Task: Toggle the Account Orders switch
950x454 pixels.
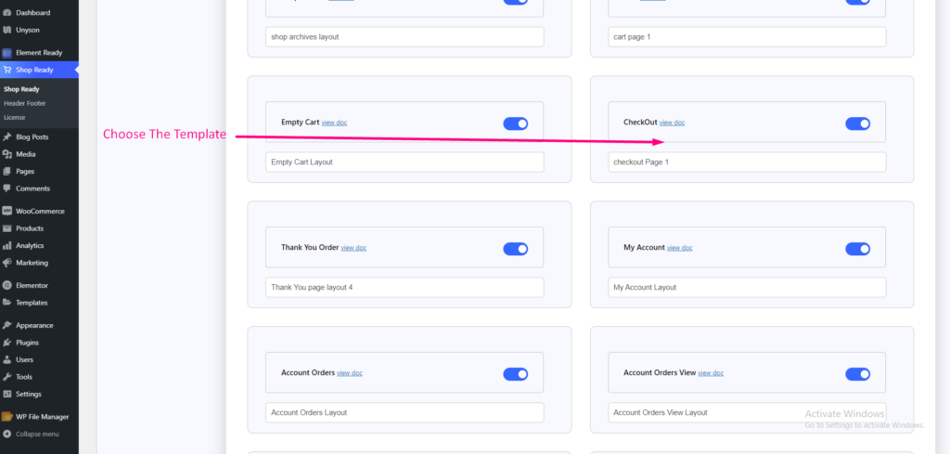Action: [516, 374]
